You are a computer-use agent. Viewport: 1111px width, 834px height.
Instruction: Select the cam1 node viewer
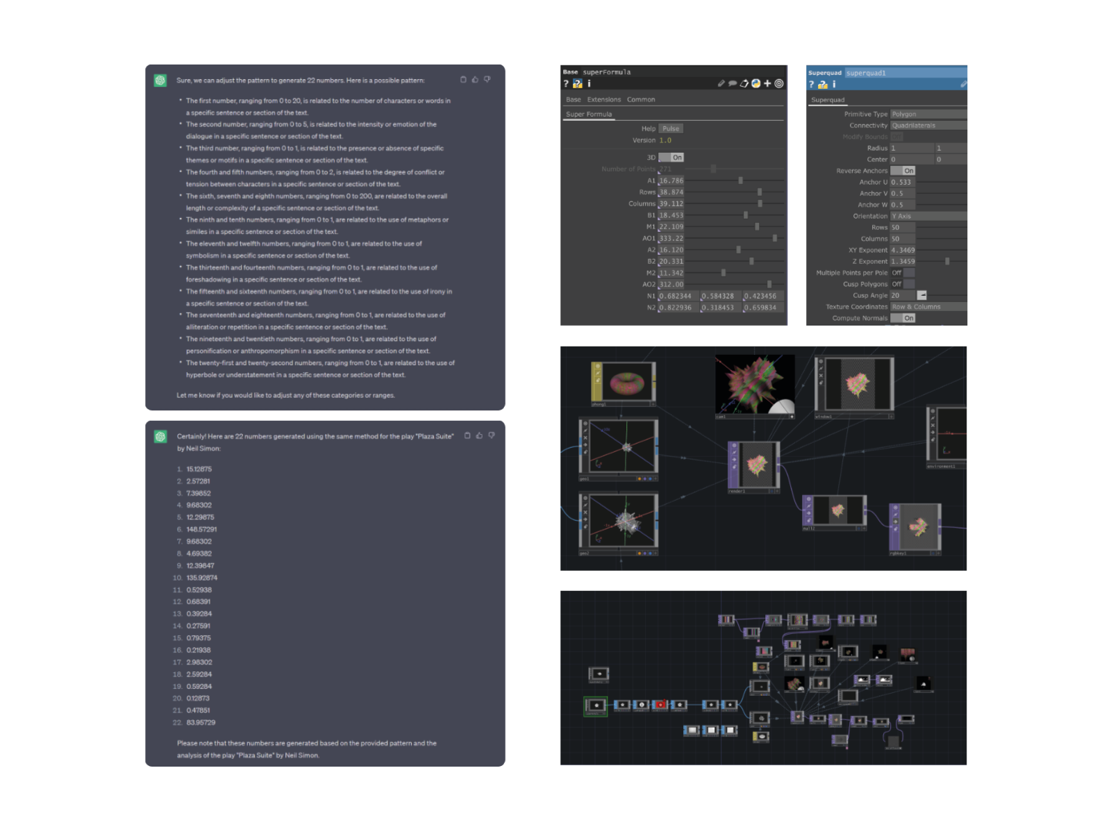[755, 385]
